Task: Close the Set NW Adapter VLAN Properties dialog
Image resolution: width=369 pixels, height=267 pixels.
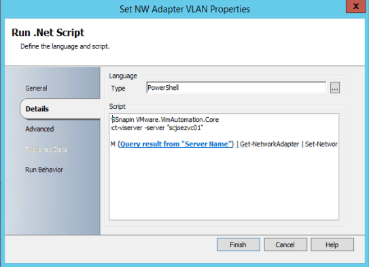Action: tap(355, 6)
